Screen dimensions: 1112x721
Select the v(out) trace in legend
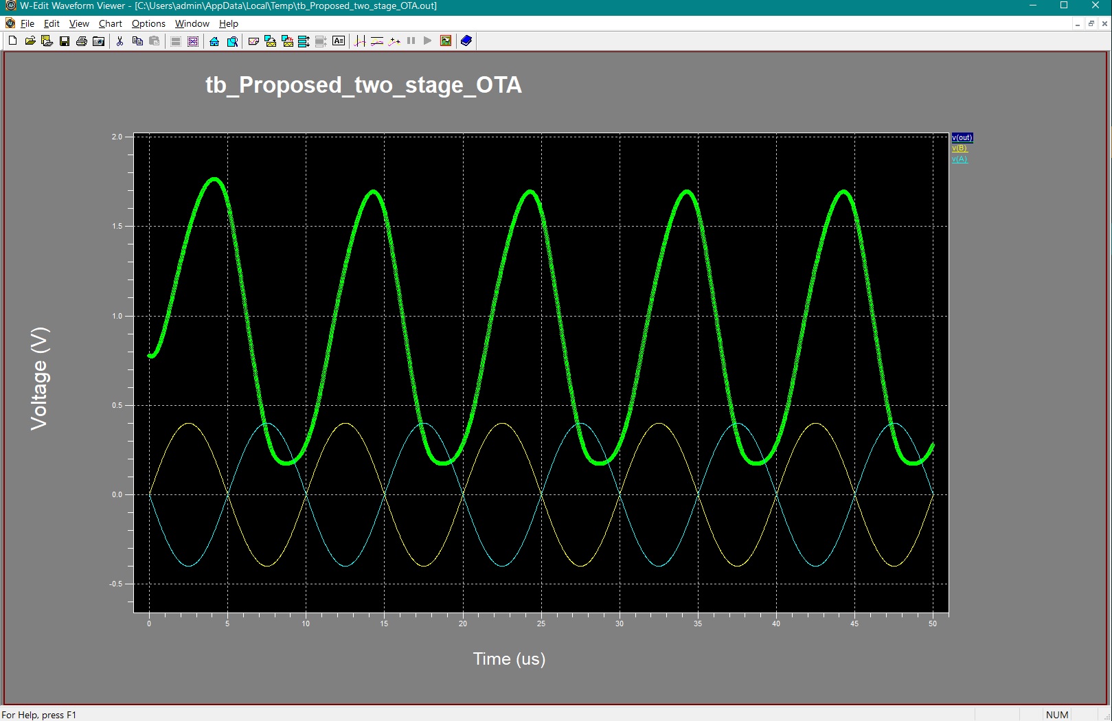pos(962,137)
